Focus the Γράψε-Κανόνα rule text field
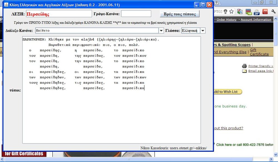 [136, 14]
